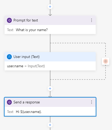112x130 pixels.
Task: Click the plus button below Send a response
Action: click(x=50, y=125)
